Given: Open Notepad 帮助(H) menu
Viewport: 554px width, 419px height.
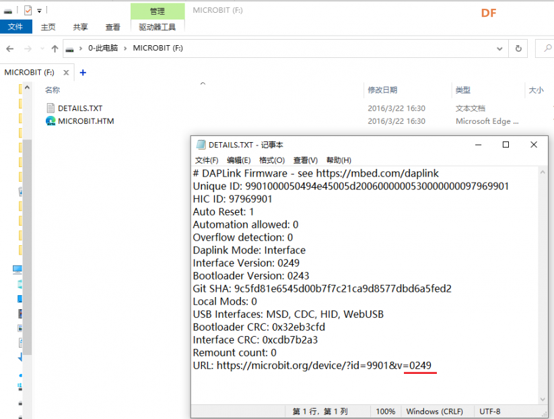Looking at the screenshot, I should click(339, 160).
